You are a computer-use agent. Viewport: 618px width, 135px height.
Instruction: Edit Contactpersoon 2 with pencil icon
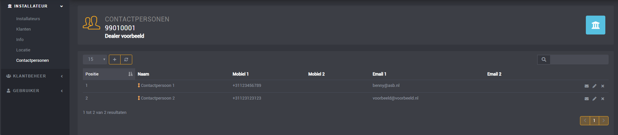click(595, 99)
